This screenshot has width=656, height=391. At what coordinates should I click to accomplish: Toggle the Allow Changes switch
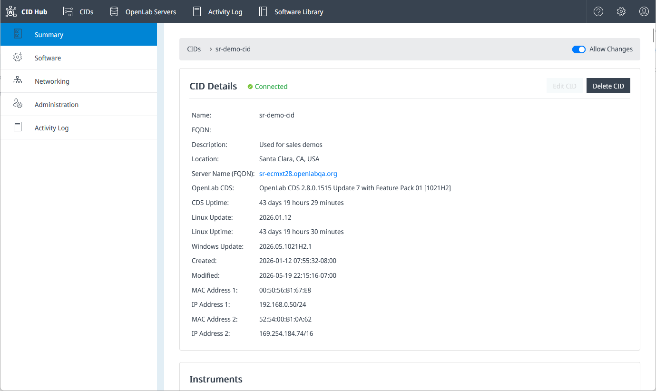[x=579, y=49]
